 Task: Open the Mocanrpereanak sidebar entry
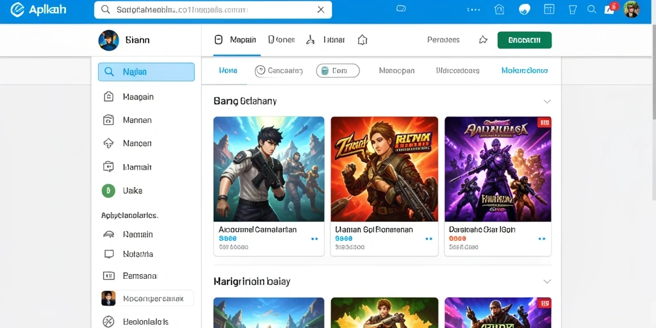point(147,299)
